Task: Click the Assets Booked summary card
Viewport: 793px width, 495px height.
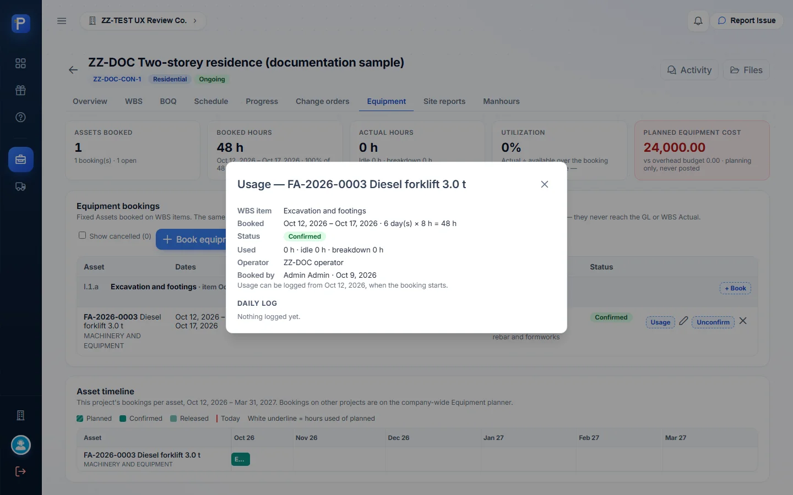Action: [x=133, y=150]
